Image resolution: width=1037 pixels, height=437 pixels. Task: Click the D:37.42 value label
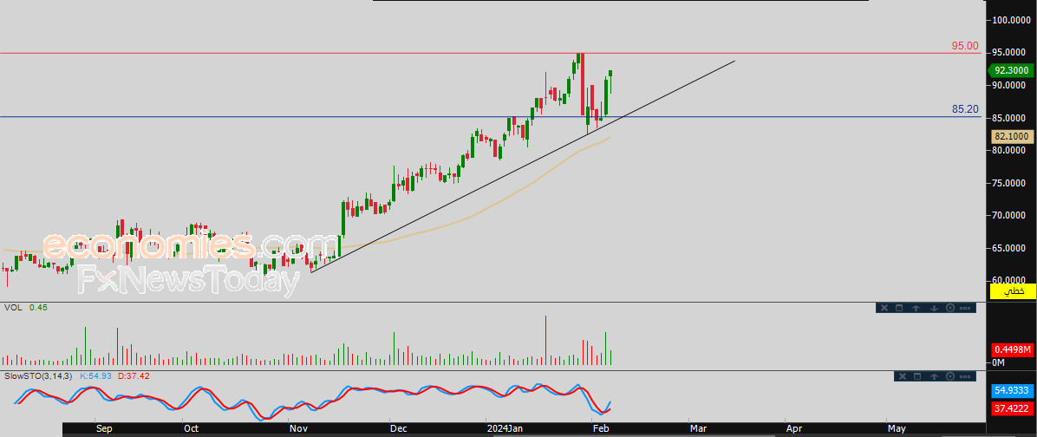134,375
